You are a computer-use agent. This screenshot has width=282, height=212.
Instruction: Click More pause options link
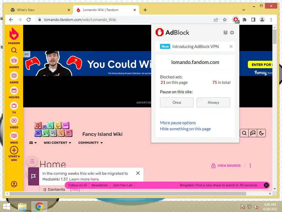tap(178, 123)
